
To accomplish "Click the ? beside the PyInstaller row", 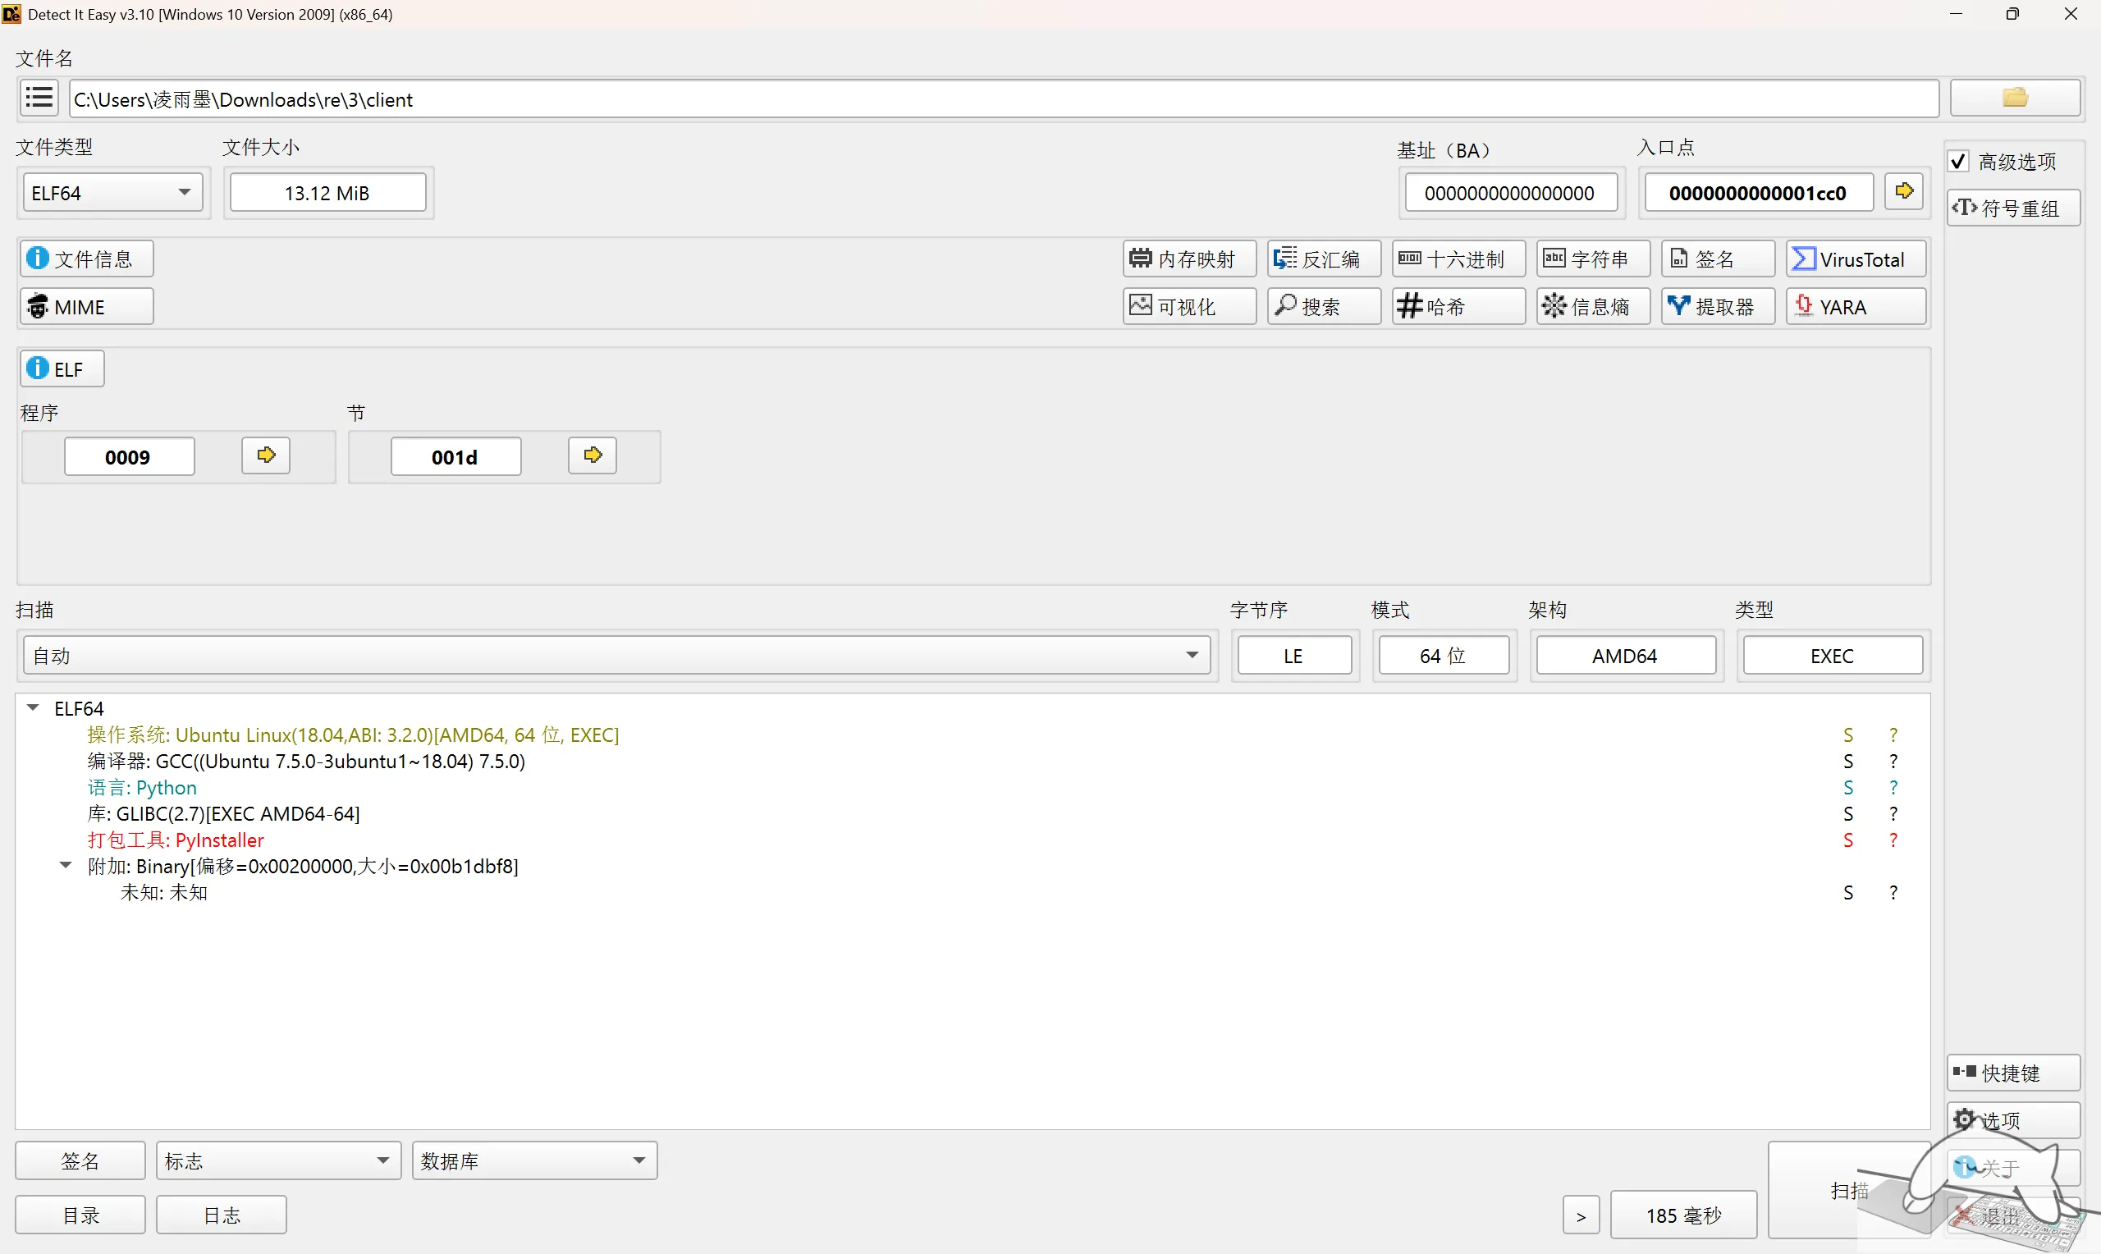I will (x=1893, y=840).
